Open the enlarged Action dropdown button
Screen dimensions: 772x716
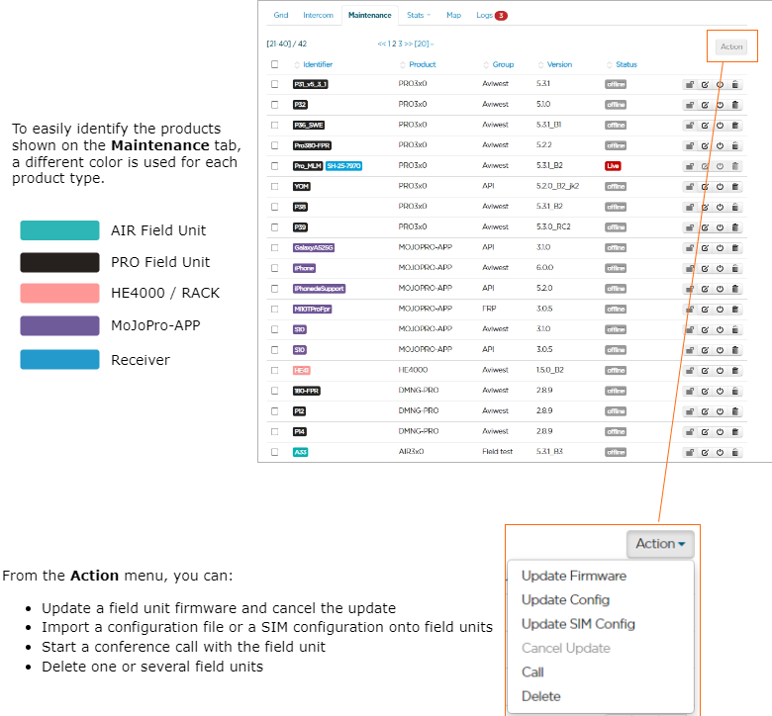659,544
